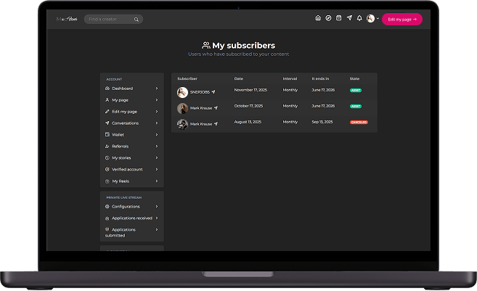This screenshot has width=477, height=291.
Task: Click the Applications submitted icon
Action: click(107, 229)
